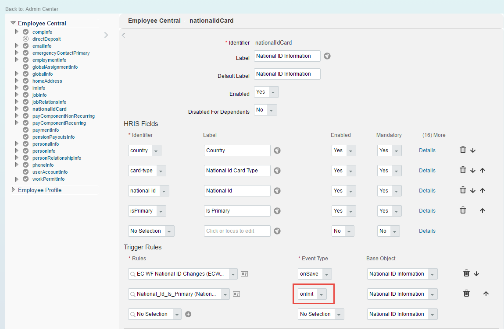Delete the National_Id_Is_Primary trigger rule
This screenshot has height=329, width=504.
tap(466, 293)
